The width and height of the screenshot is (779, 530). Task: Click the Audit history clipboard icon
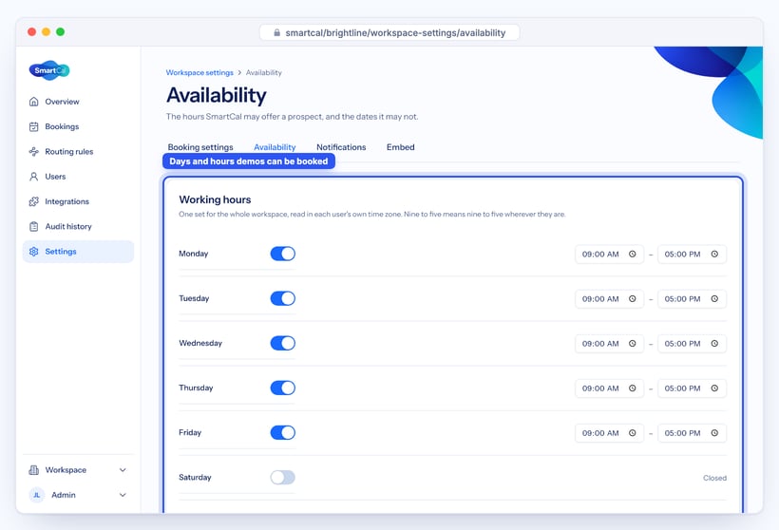pyautogui.click(x=34, y=226)
